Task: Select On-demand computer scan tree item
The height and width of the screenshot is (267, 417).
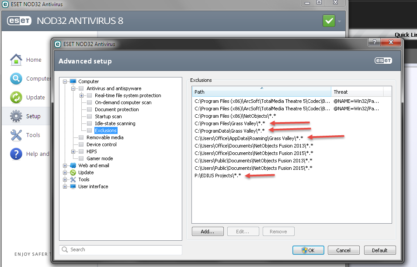Action: (123, 102)
